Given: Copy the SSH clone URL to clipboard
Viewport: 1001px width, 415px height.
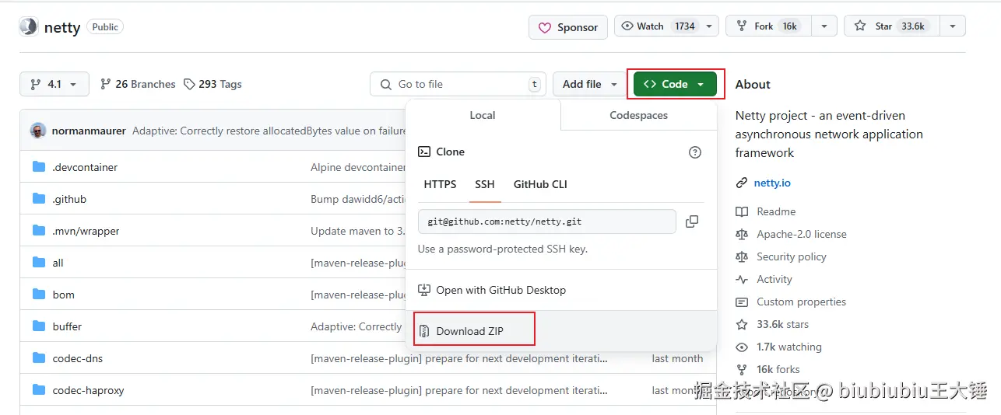Looking at the screenshot, I should pyautogui.click(x=691, y=221).
